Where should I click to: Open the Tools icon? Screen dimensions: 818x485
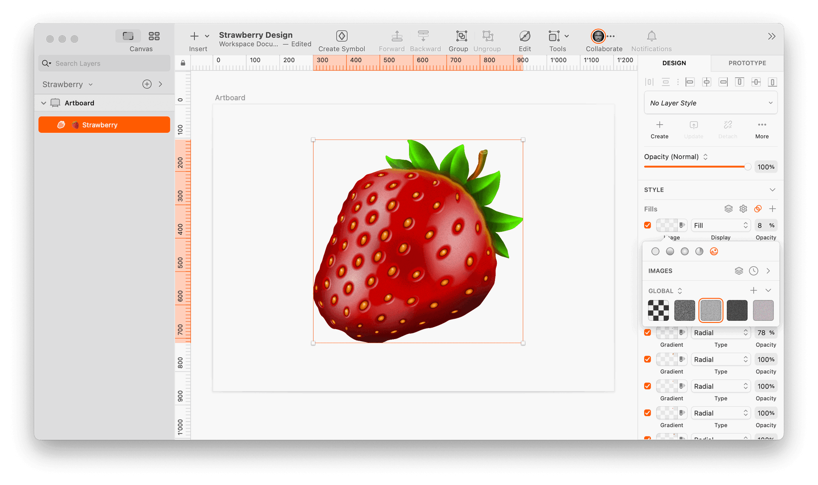[554, 36]
